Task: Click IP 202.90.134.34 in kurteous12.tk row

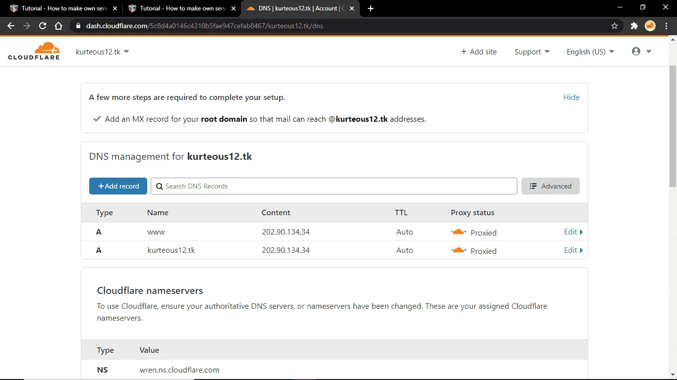Action: 286,250
